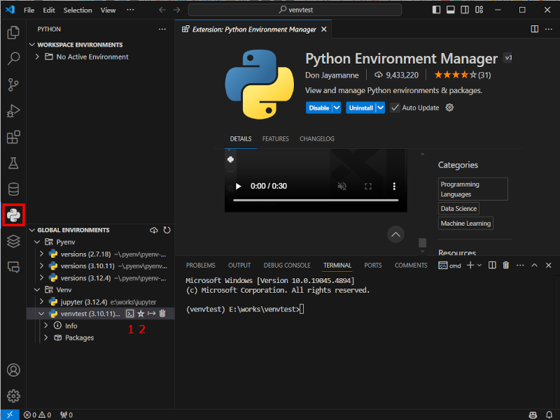This screenshot has width=560, height=420.
Task: Click the remote window status bar icon
Action: 10,414
